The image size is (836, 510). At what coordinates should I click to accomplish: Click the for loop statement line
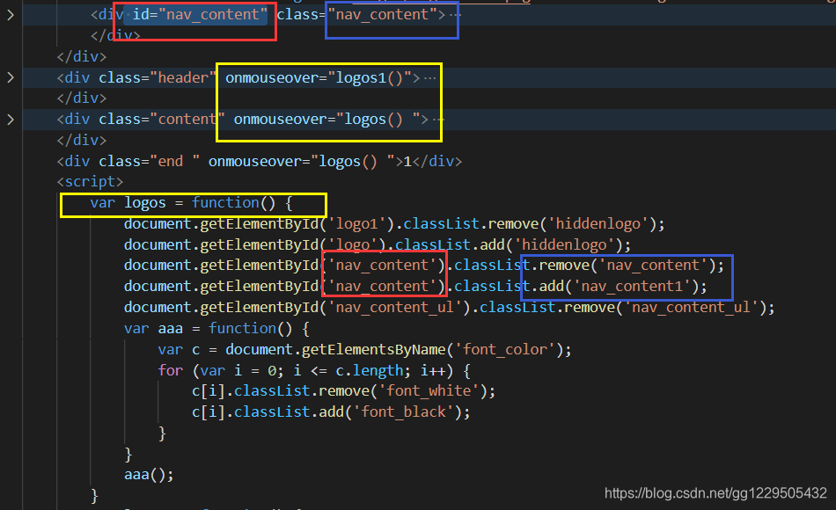(314, 370)
